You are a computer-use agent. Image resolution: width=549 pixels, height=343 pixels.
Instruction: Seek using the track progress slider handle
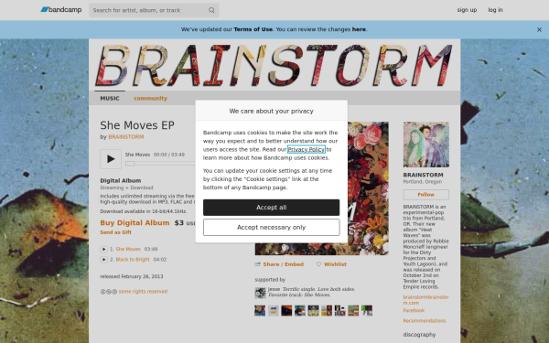click(130, 164)
